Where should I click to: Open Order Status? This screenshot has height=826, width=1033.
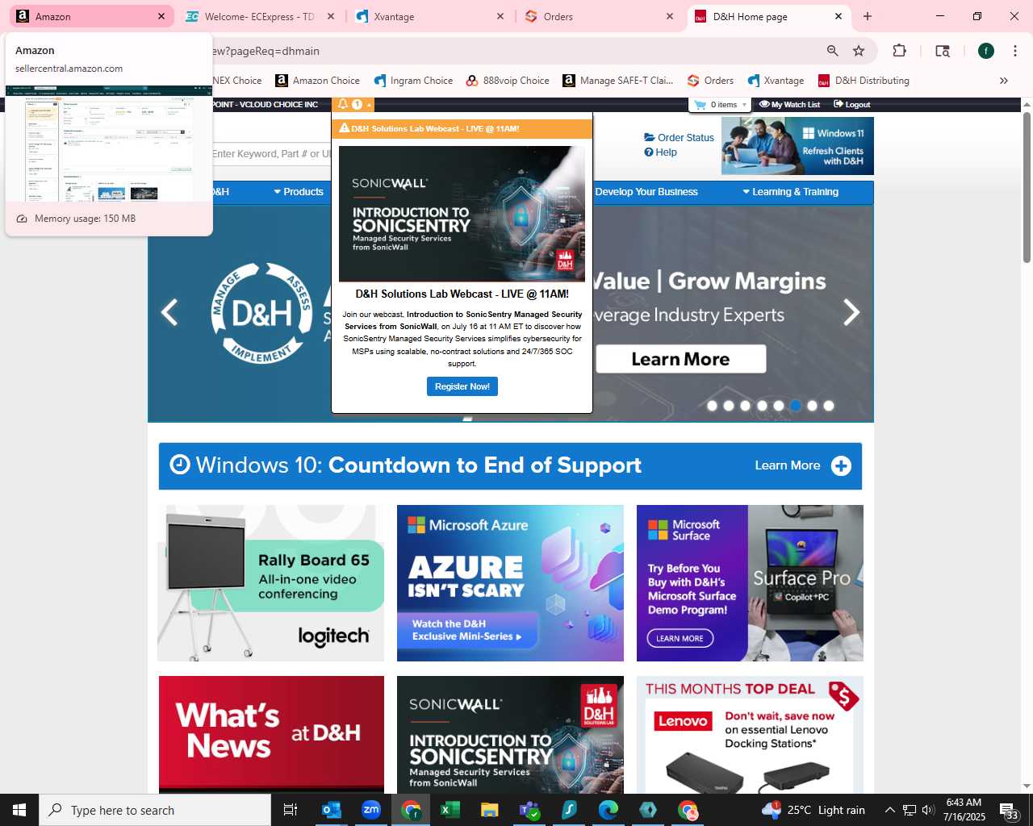tap(679, 138)
